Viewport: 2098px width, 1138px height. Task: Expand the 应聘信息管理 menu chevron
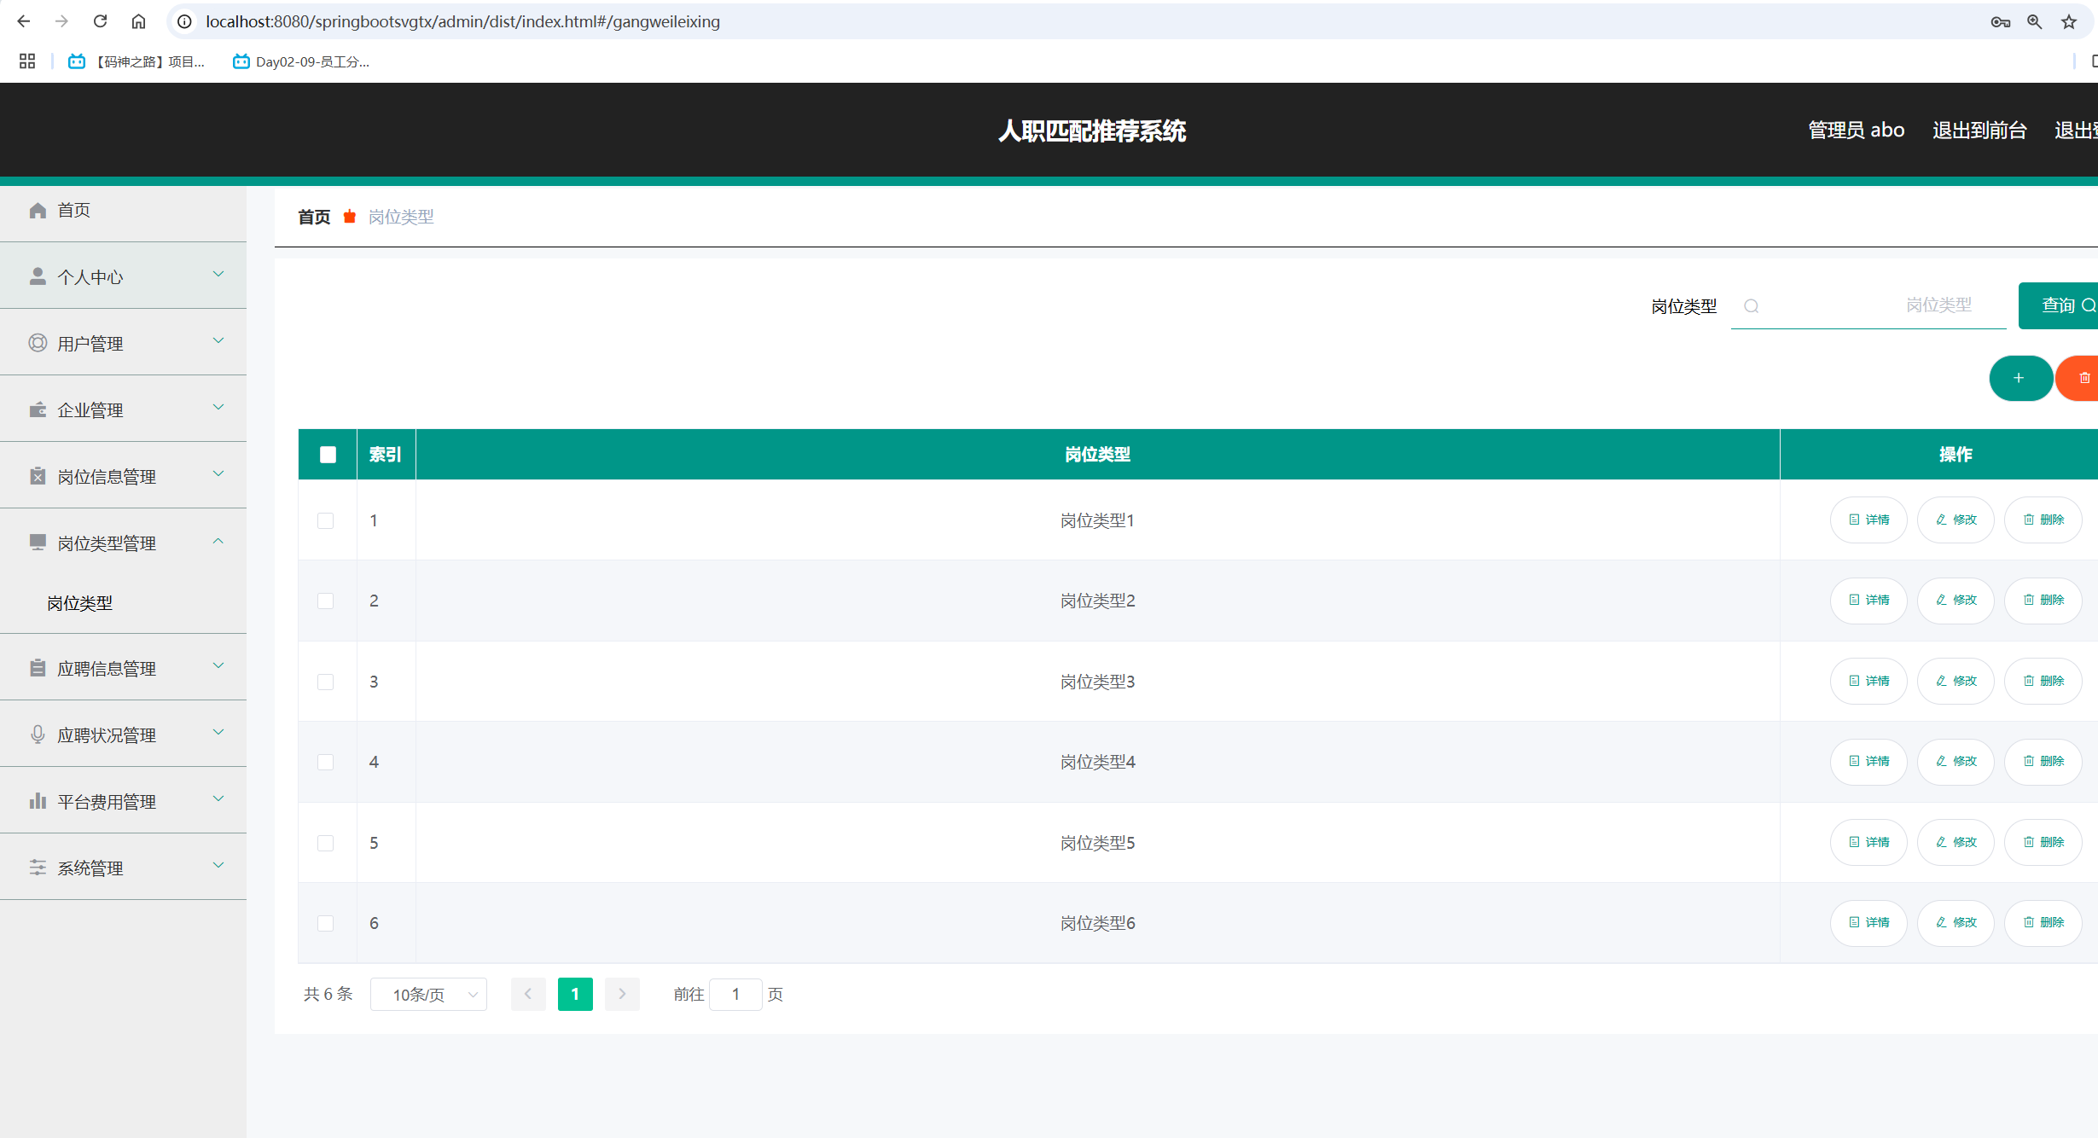click(x=218, y=665)
